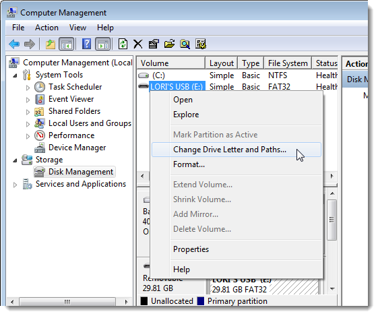378x316 pixels.
Task: Toggle the Show/Hide Console Tree icon
Action: point(67,44)
